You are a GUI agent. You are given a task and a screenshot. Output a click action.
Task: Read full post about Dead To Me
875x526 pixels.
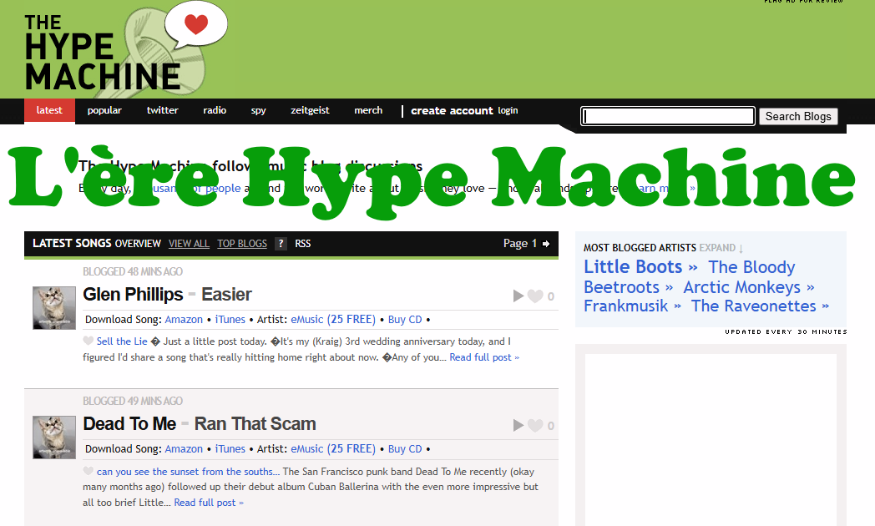click(x=209, y=503)
